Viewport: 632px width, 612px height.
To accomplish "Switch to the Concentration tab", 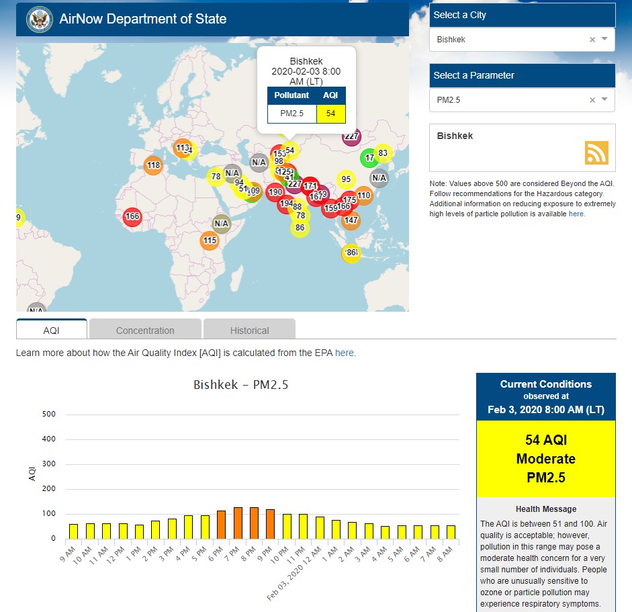I will (145, 330).
